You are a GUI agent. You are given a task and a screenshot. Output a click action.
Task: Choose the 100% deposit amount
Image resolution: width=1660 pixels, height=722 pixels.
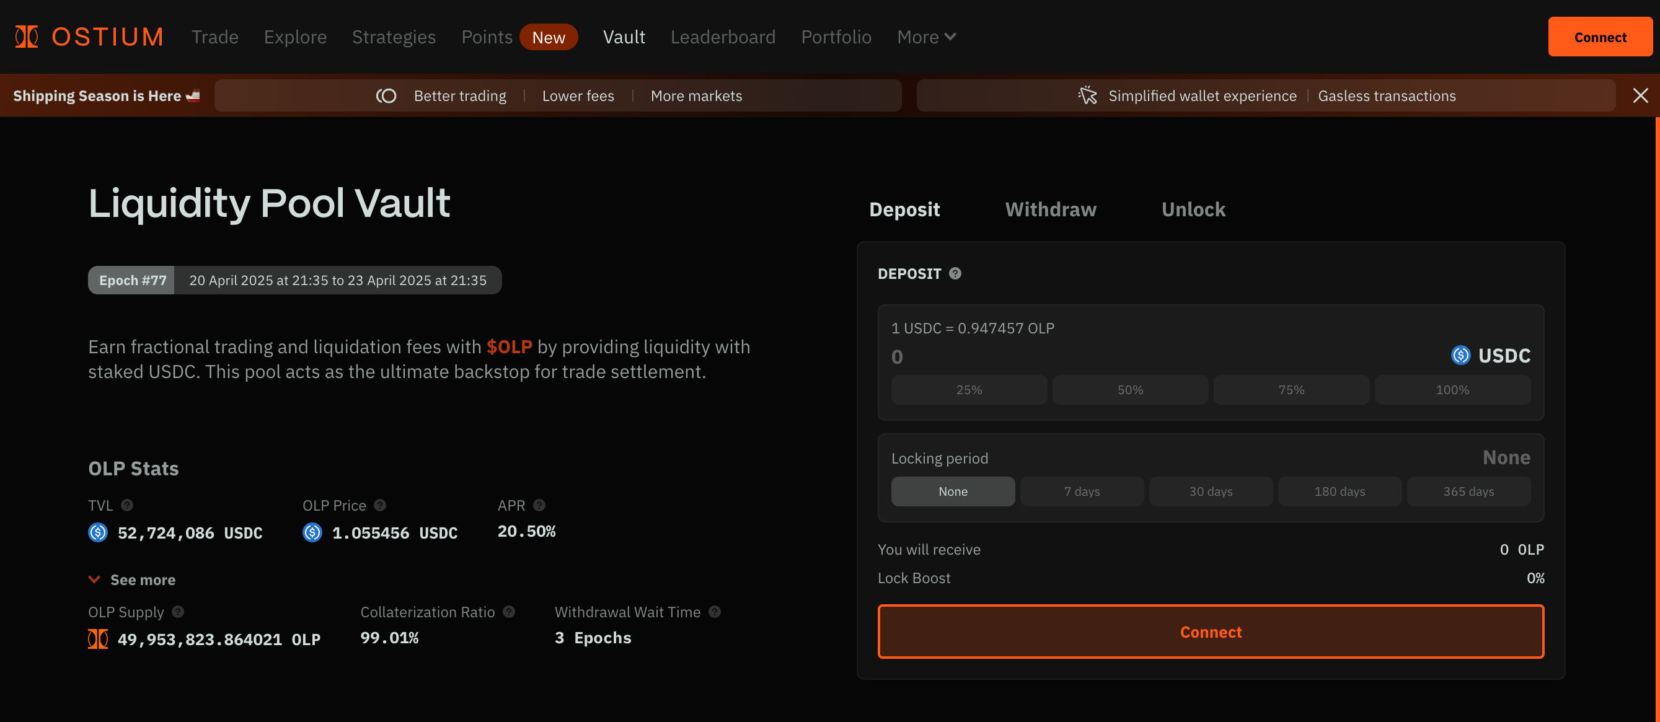coord(1452,390)
